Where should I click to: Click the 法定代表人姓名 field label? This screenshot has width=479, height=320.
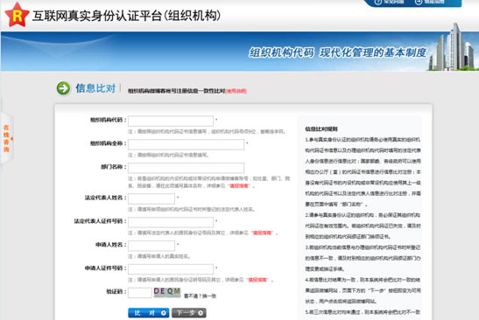point(105,198)
